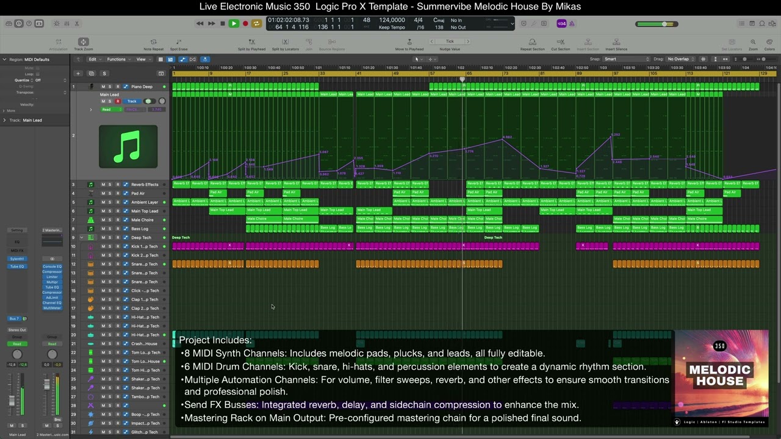Nudge value left arrow next to Tick
The width and height of the screenshot is (781, 439).
point(432,41)
